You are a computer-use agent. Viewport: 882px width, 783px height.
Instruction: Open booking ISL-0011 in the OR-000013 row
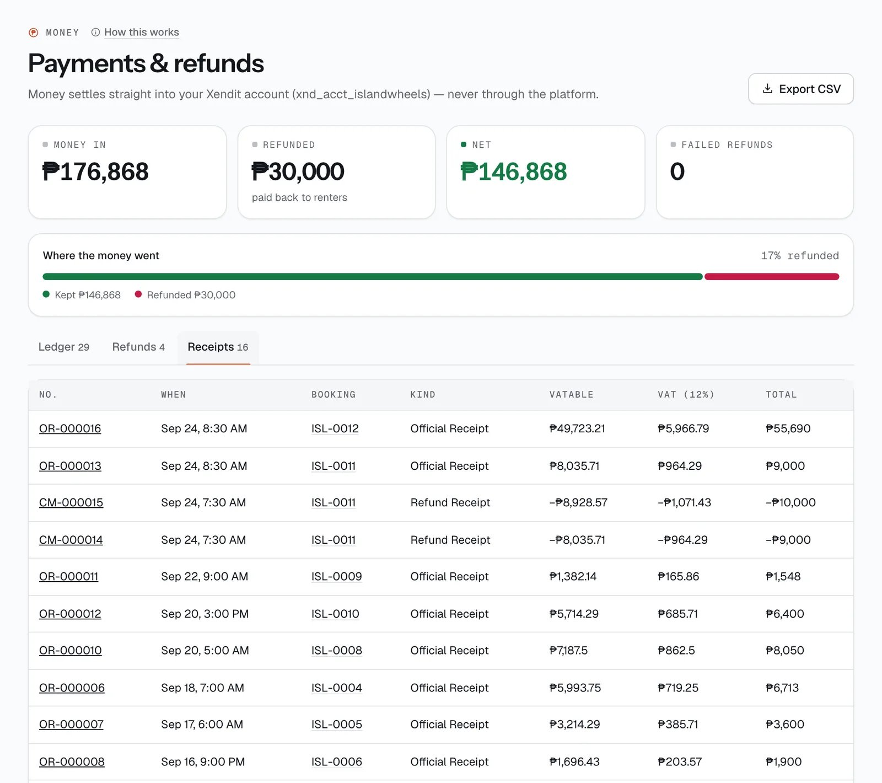click(334, 466)
